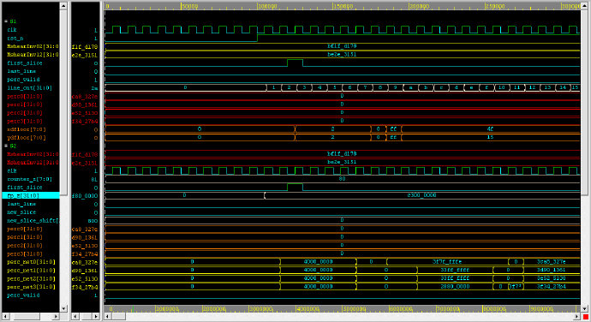Select perc_valid signal in G2
The image size is (591, 322).
(23, 295)
